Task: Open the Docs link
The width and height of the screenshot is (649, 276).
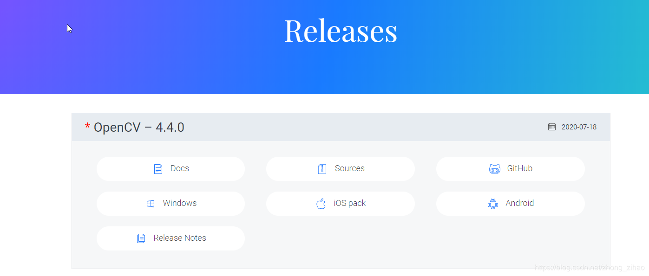Action: tap(170, 169)
